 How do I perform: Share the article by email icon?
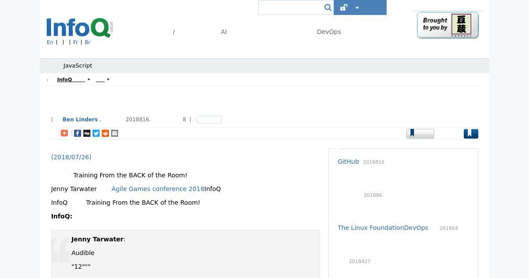pos(115,133)
